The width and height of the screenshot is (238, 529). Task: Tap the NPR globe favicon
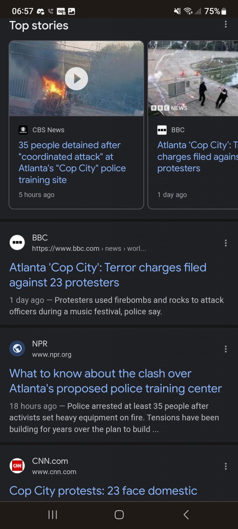point(17,348)
